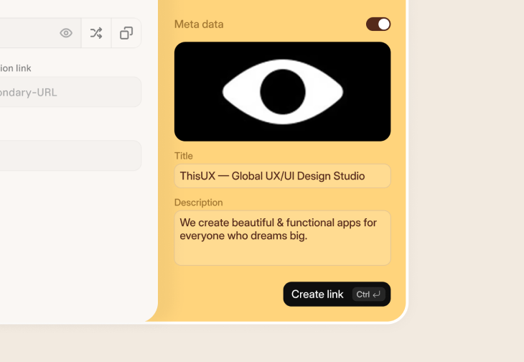The image size is (524, 362).
Task: Click the shuffle randomize icon
Action: click(96, 33)
